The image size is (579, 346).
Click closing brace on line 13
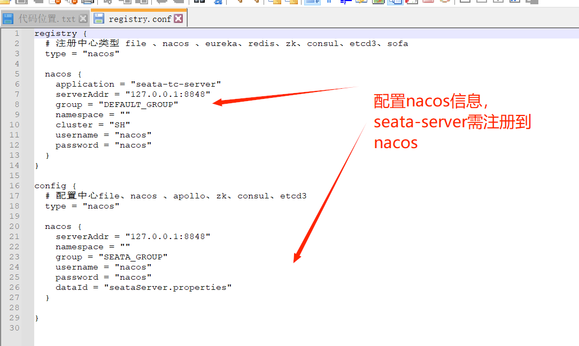[47, 156]
